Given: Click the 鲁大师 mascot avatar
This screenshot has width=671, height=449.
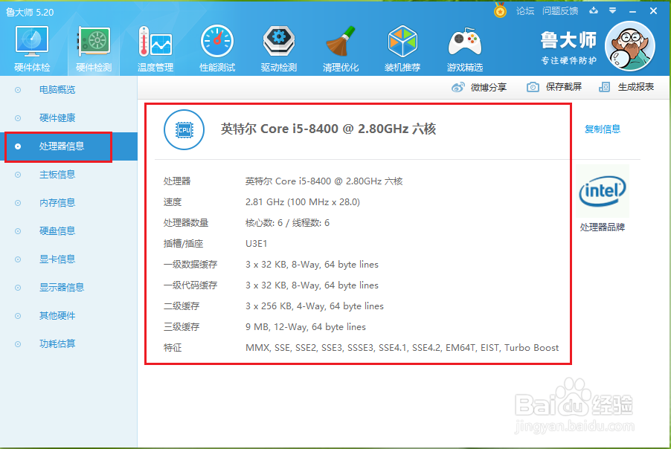Looking at the screenshot, I should [630, 46].
